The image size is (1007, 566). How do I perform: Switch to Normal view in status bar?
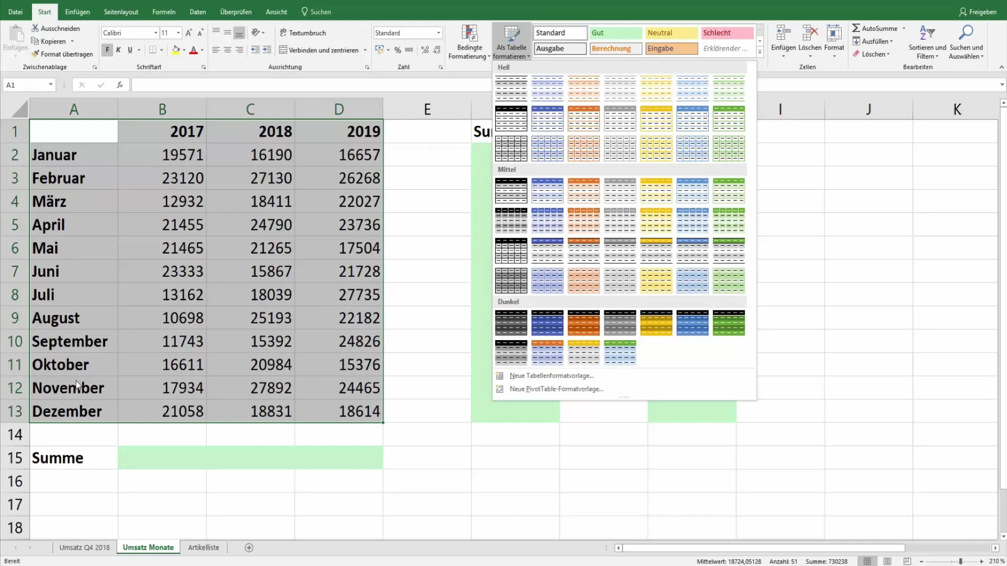[867, 561]
